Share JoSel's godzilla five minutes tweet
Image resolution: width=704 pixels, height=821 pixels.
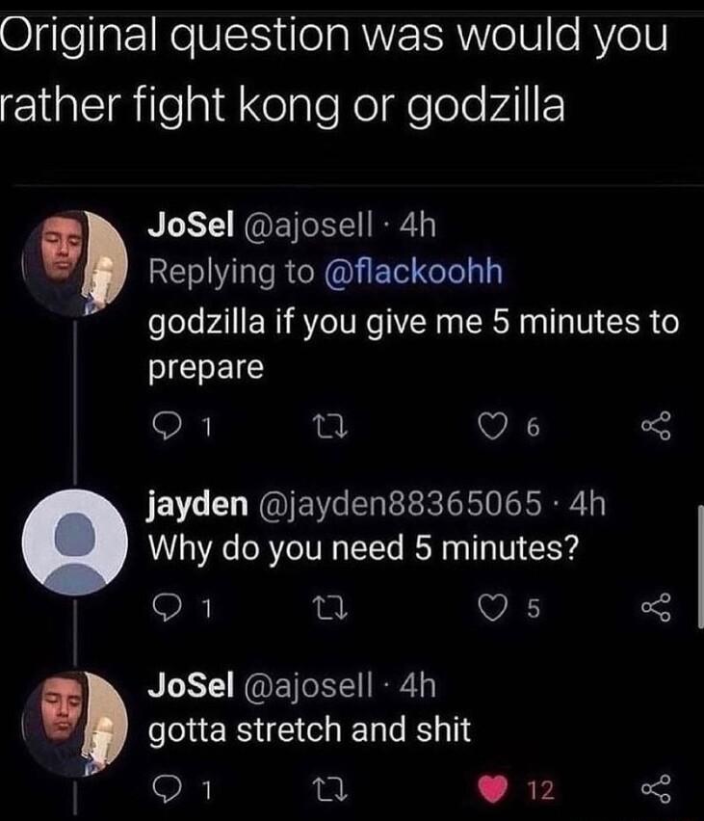656,427
